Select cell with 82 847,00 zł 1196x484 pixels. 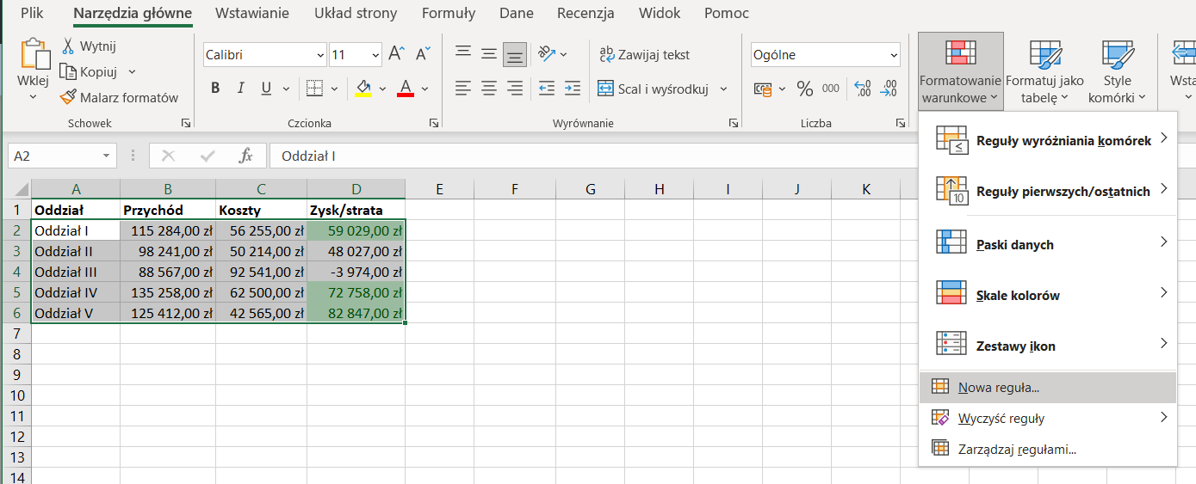356,313
